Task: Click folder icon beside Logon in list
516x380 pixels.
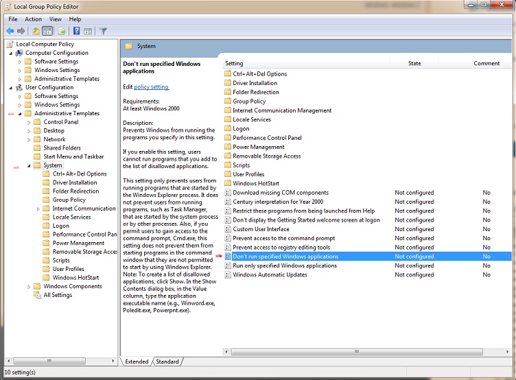Action: (228, 128)
